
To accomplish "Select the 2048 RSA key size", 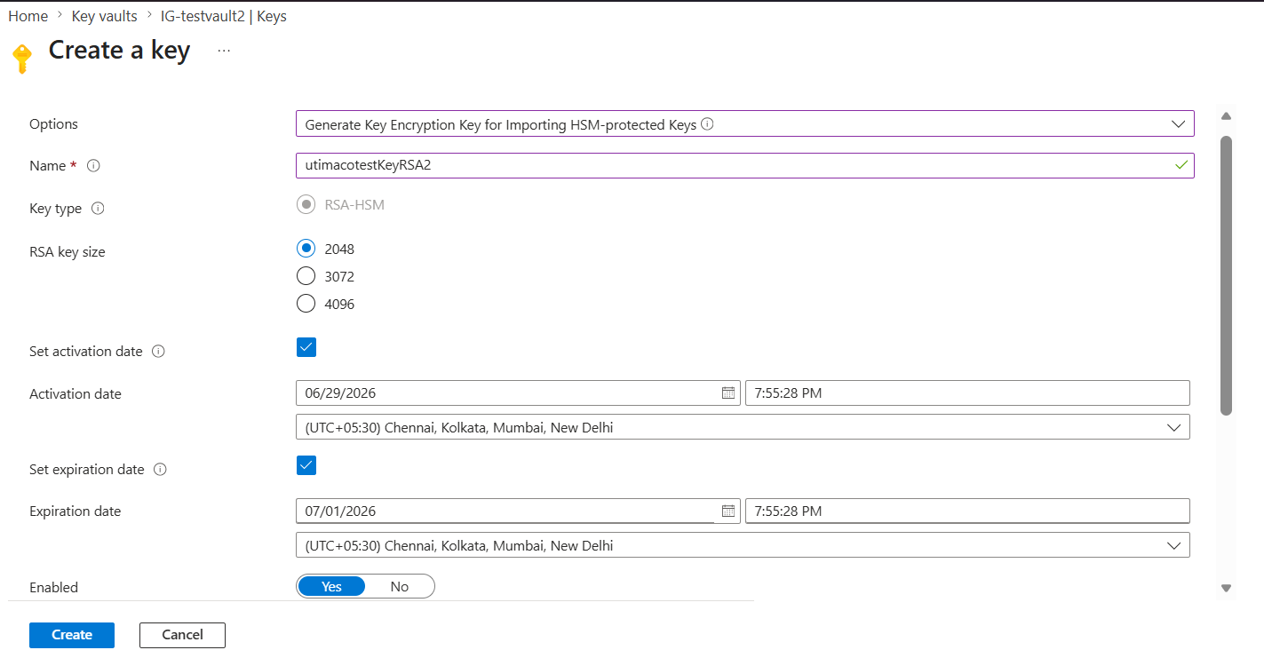I will click(306, 249).
